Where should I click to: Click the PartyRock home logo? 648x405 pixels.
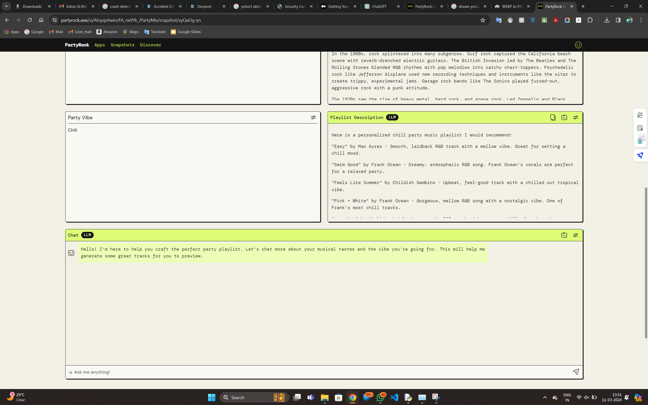click(x=77, y=45)
